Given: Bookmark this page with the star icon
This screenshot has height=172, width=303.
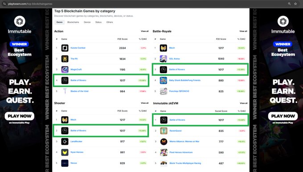Looking at the screenshot, I should [295, 4].
